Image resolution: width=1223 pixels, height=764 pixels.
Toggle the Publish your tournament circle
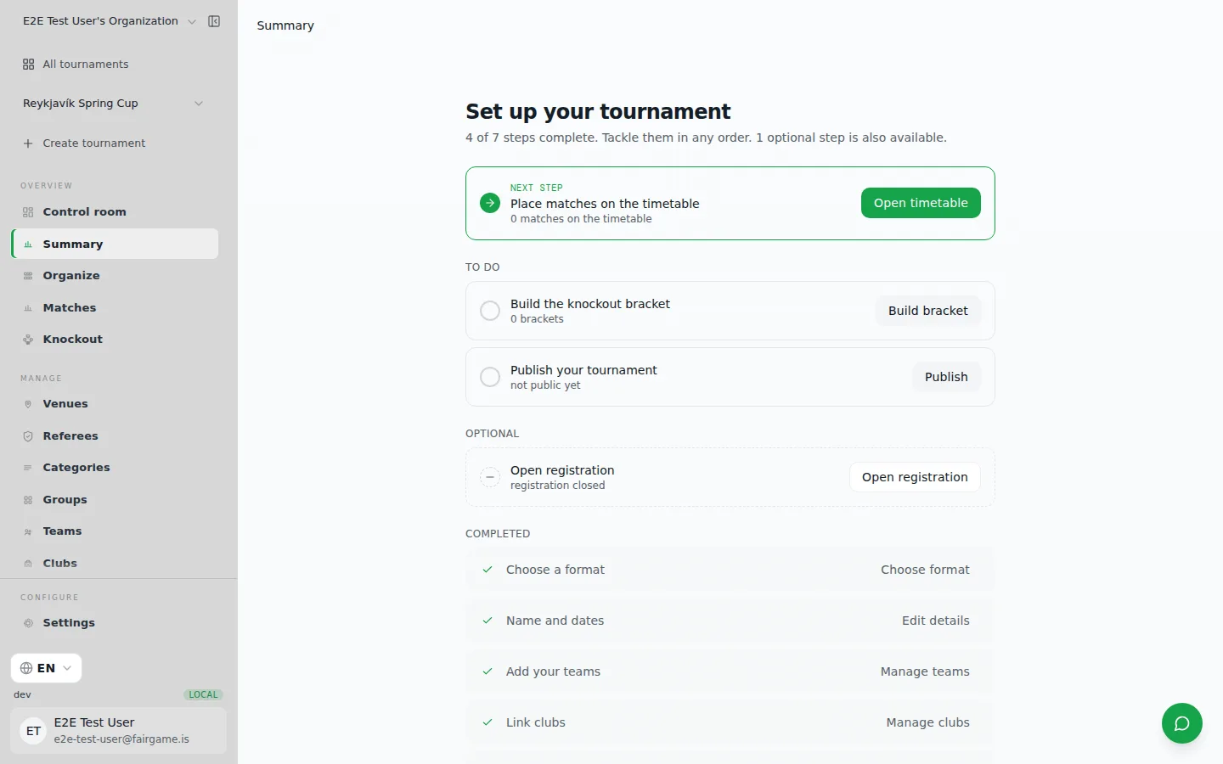coord(490,377)
